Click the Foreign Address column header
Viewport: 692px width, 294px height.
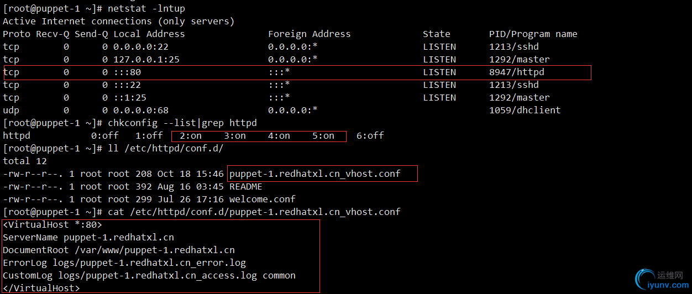point(309,34)
